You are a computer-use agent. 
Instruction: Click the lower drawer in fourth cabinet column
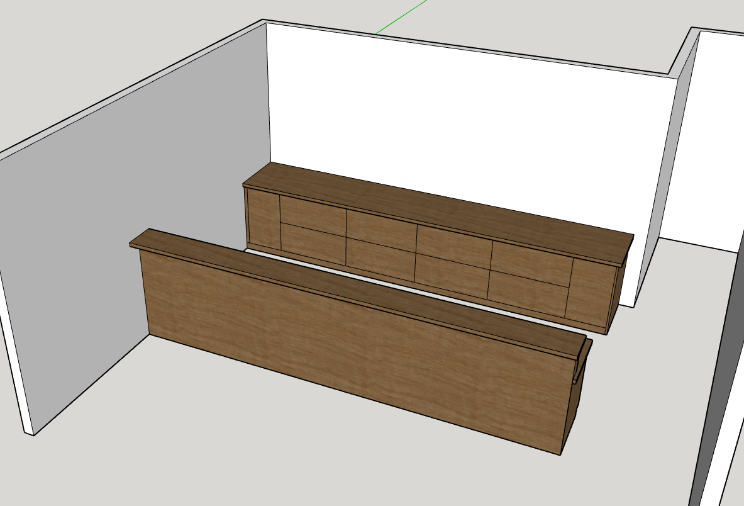528,291
